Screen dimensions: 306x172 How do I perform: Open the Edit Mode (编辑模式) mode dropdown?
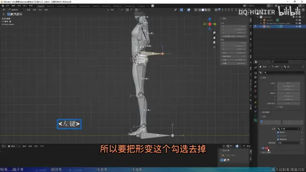click(x=16, y=10)
